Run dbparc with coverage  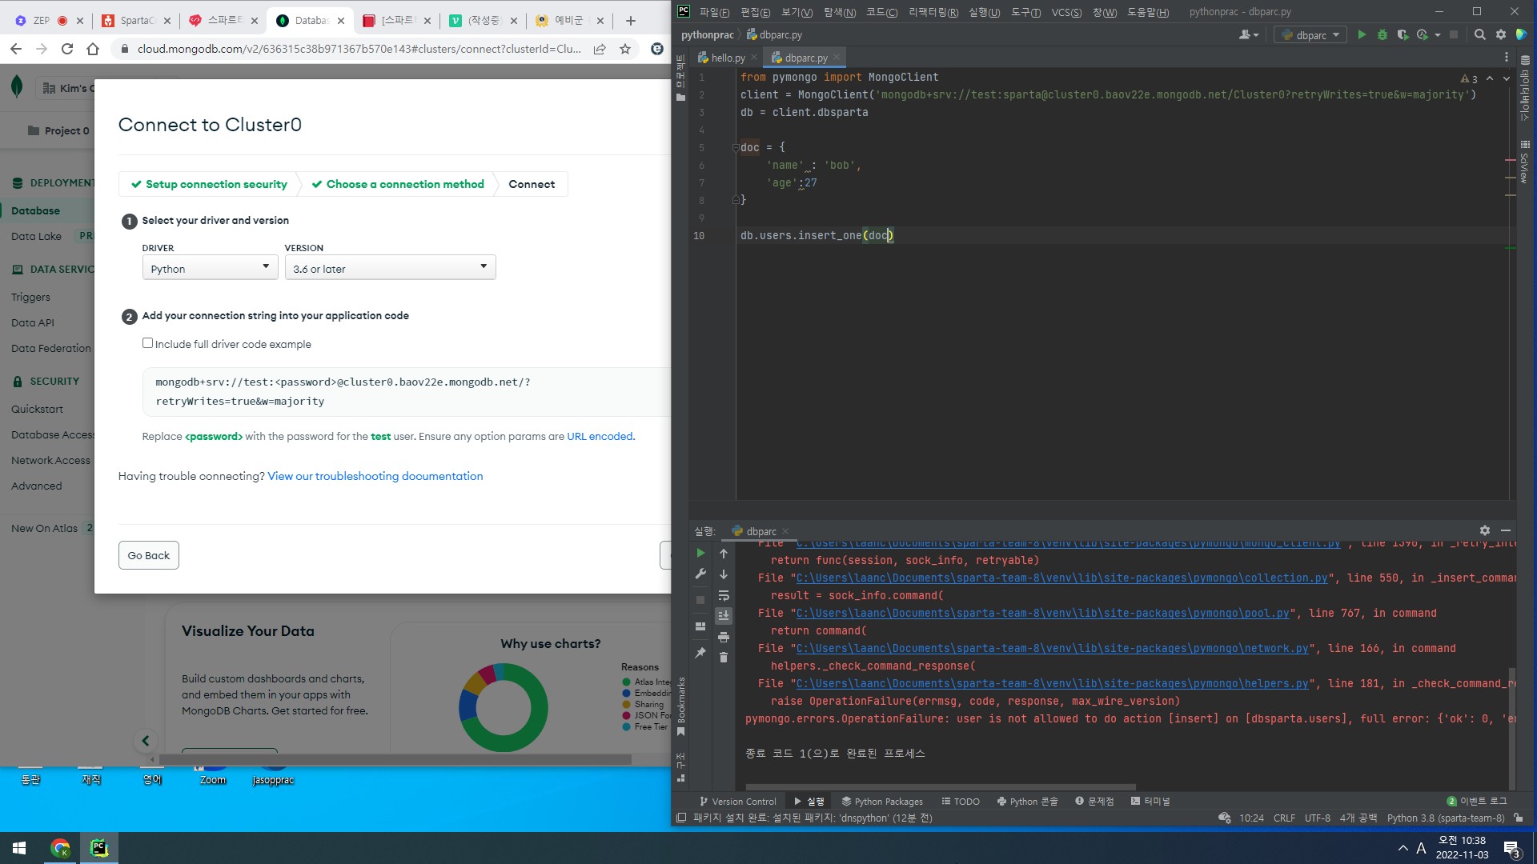[x=1403, y=34]
